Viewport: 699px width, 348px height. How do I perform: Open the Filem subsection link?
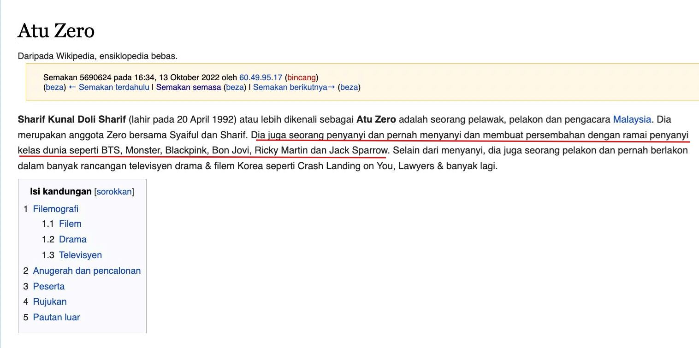pos(70,224)
